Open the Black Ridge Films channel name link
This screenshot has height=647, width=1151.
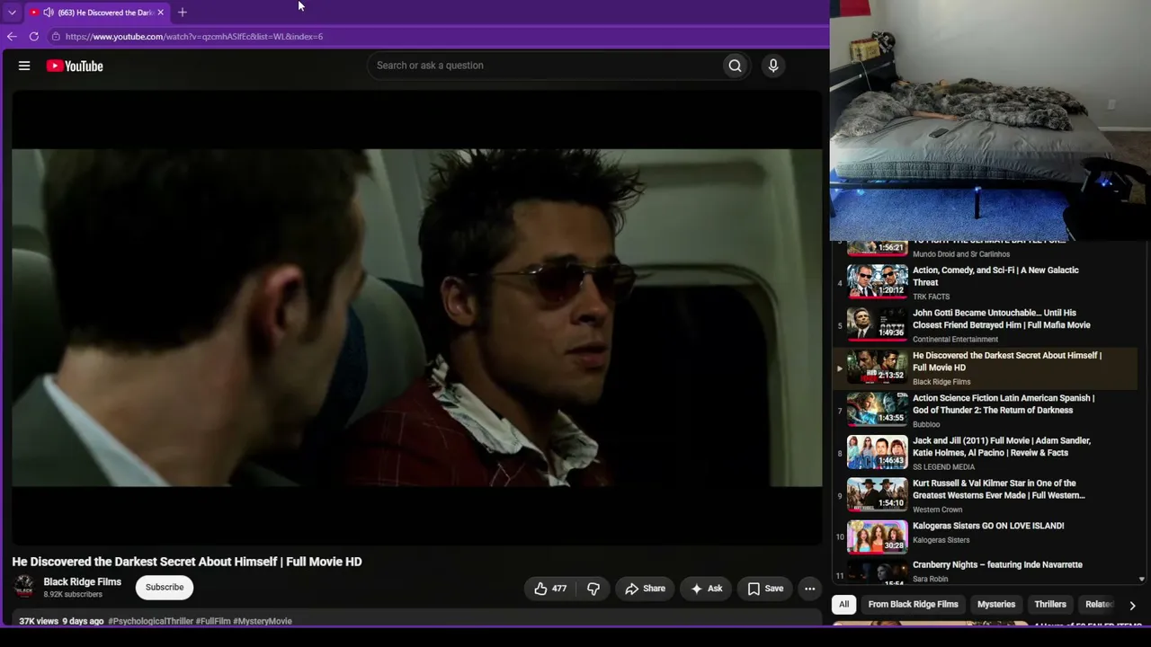point(83,582)
